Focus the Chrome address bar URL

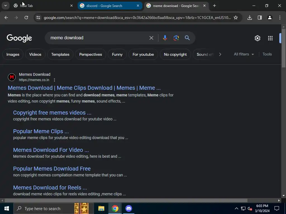coord(137,18)
